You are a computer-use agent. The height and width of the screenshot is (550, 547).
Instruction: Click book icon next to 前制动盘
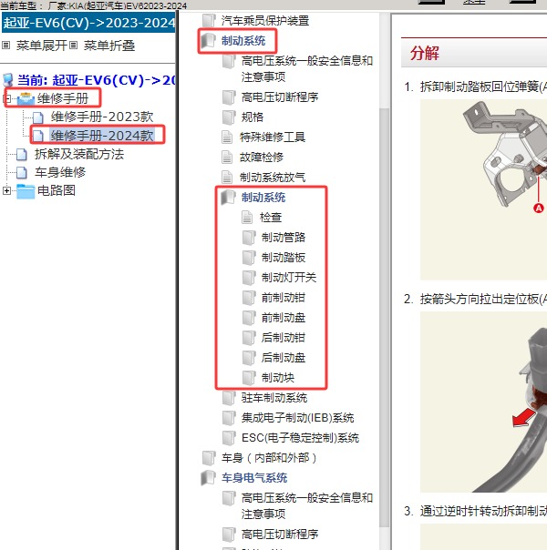[x=249, y=318]
